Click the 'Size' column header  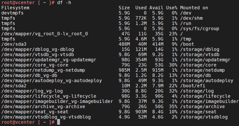tap(124, 8)
